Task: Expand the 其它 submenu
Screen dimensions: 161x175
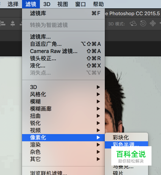Action: [63, 159]
